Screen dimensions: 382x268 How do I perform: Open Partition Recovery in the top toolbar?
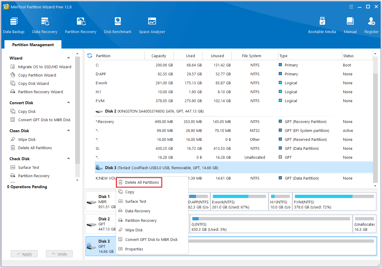[x=81, y=25]
